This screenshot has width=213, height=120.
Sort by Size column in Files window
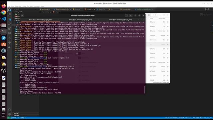[x=151, y=19]
